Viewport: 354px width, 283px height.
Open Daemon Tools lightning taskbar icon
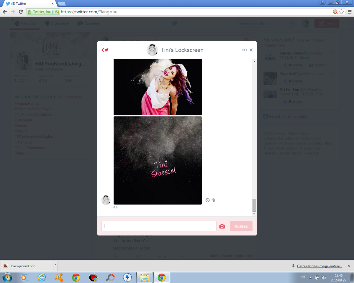[127, 277]
